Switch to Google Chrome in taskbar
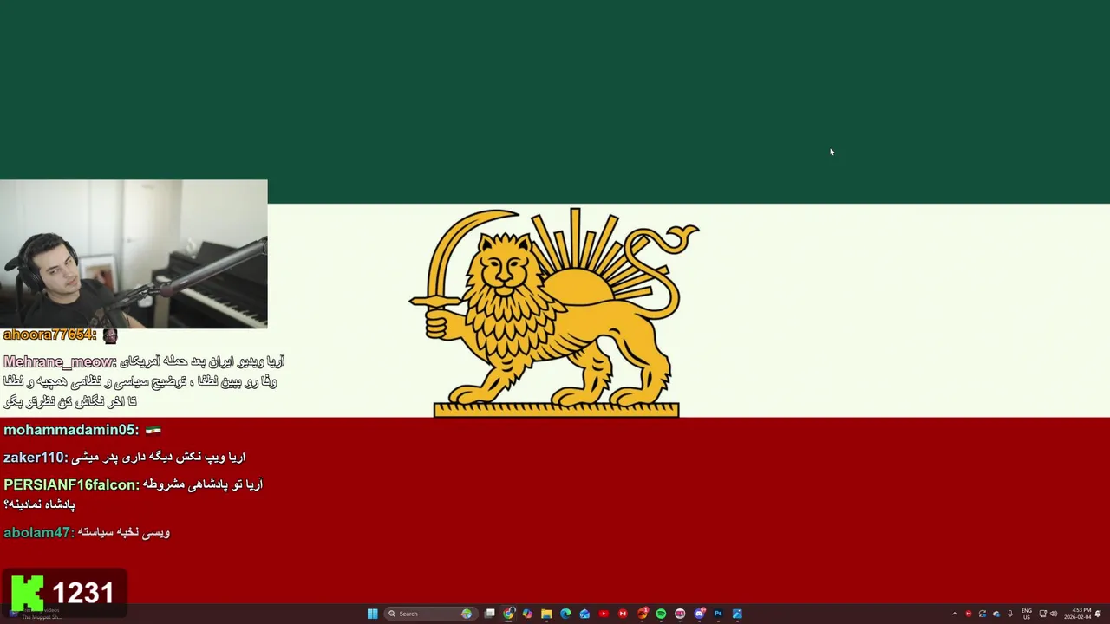The height and width of the screenshot is (624, 1110). point(508,614)
